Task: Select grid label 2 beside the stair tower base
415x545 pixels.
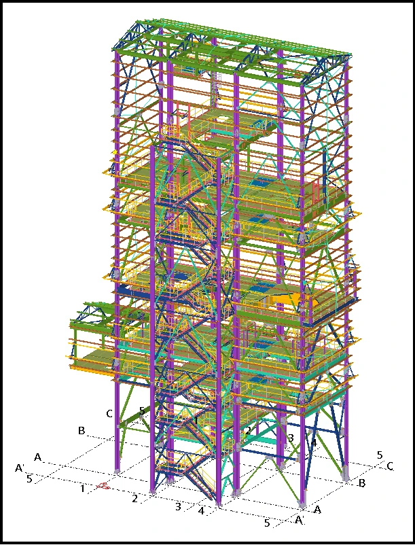Action: click(134, 499)
